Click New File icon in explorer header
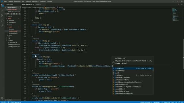 (11, 14)
